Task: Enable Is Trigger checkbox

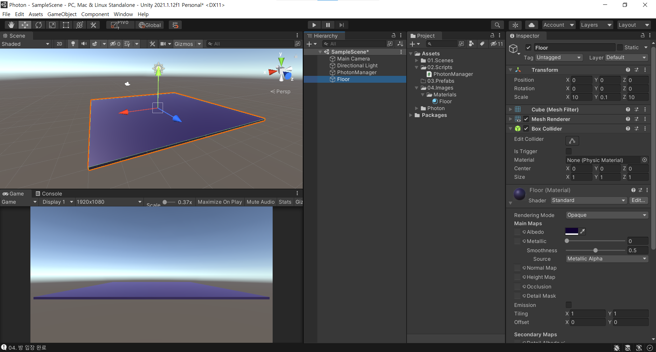Action: [569, 151]
